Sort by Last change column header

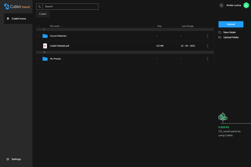coord(188,26)
